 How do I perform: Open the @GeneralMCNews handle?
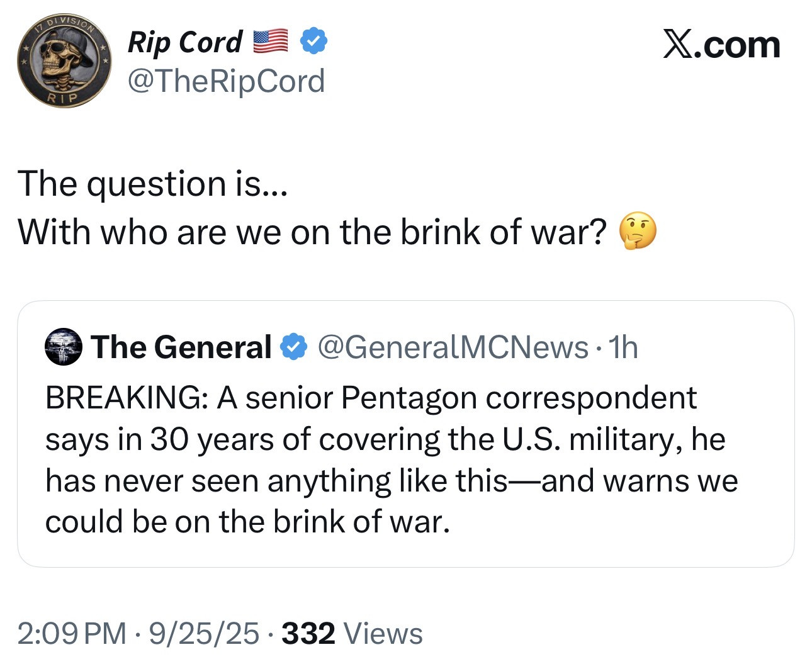(453, 347)
